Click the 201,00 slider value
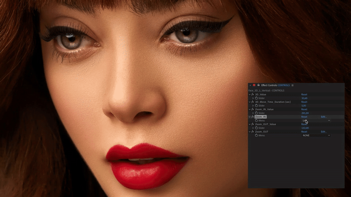 click(x=305, y=113)
